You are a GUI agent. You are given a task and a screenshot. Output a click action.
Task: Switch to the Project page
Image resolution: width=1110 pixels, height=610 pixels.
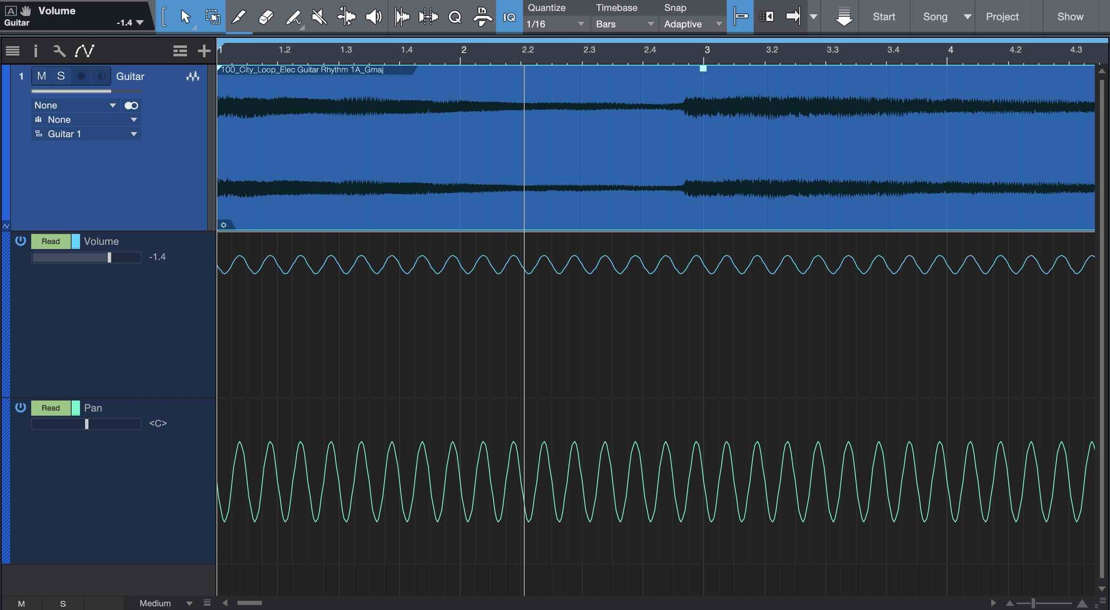click(x=1002, y=17)
